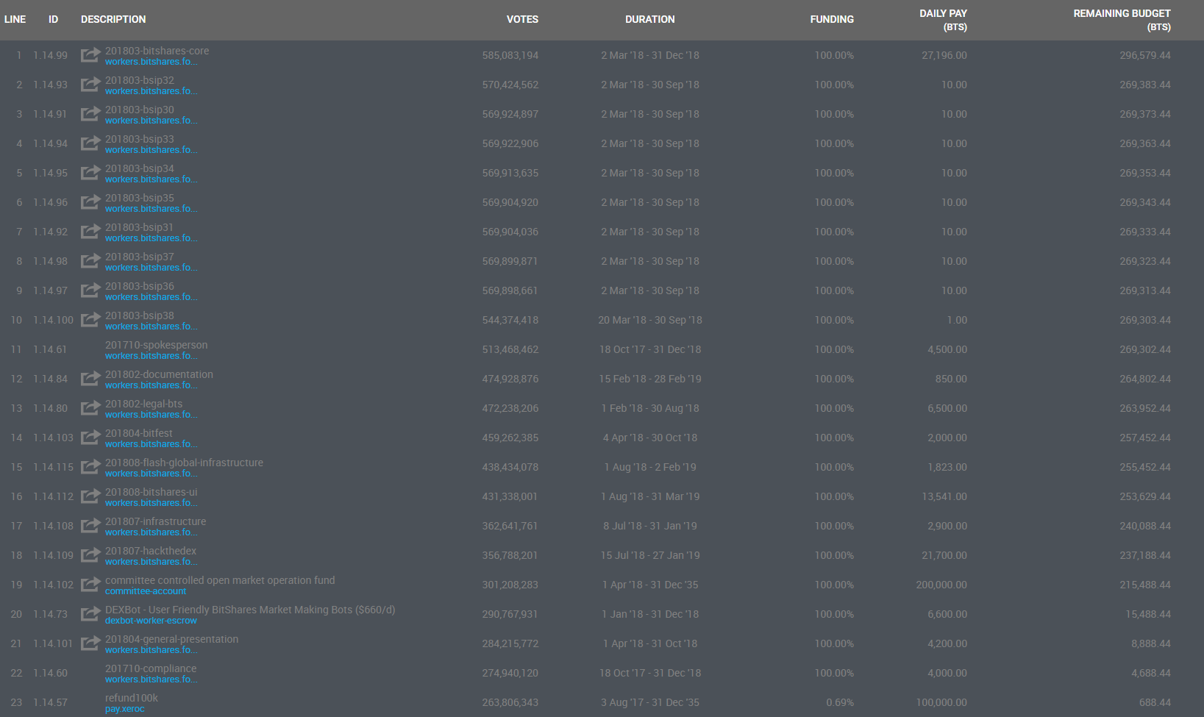Open external link icon for 201808-bitshares-ui
Image resolution: width=1204 pixels, height=717 pixels.
90,496
